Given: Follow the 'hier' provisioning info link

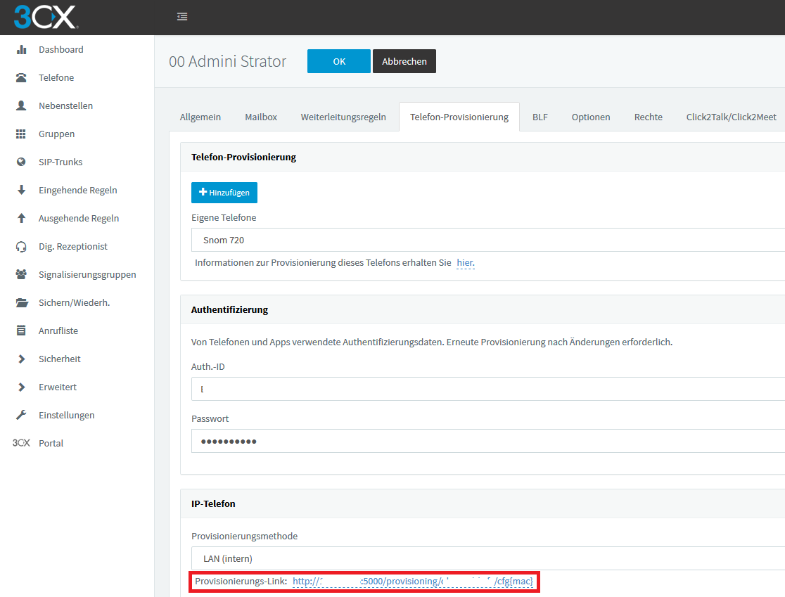Looking at the screenshot, I should (465, 263).
